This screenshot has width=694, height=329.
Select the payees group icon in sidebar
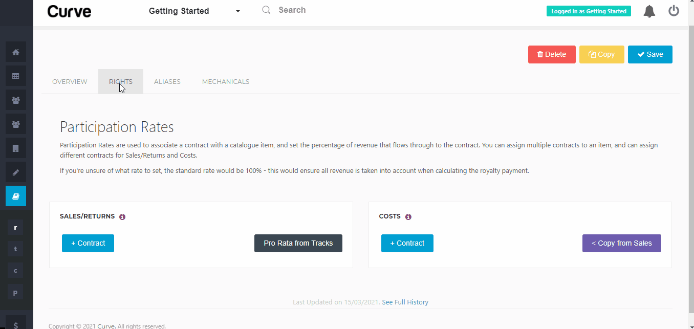(15, 124)
